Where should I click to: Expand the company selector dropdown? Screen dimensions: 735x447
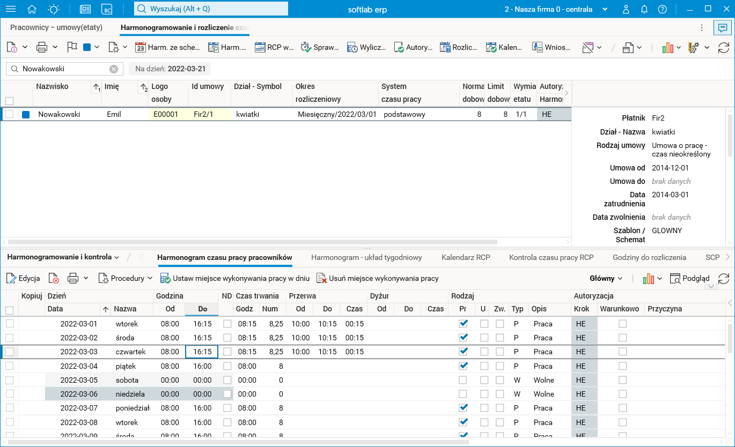click(x=605, y=10)
